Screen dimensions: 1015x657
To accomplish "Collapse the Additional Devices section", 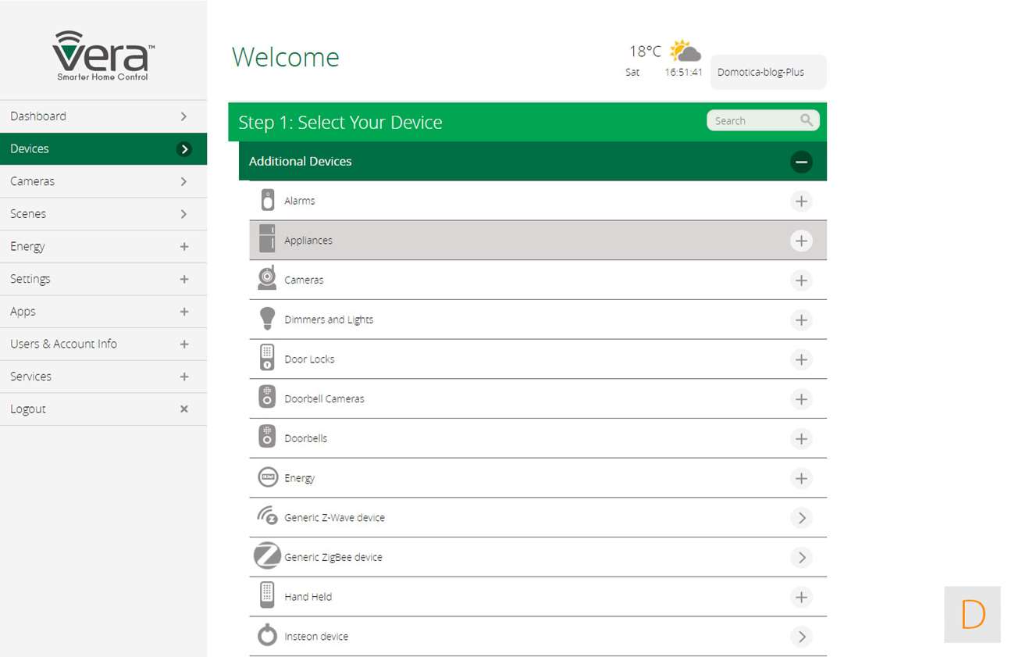I will (x=801, y=162).
